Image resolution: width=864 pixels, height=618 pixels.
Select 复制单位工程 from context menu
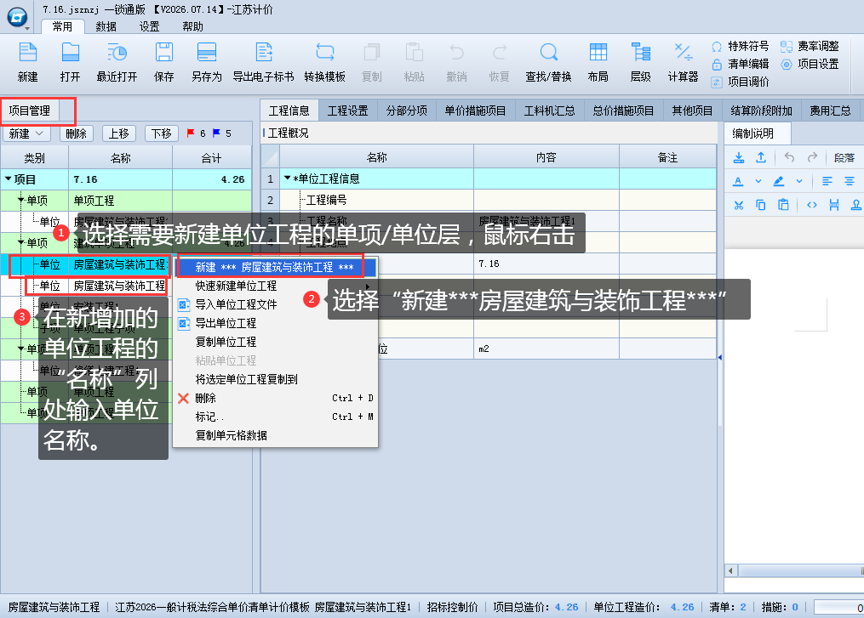[x=276, y=343]
